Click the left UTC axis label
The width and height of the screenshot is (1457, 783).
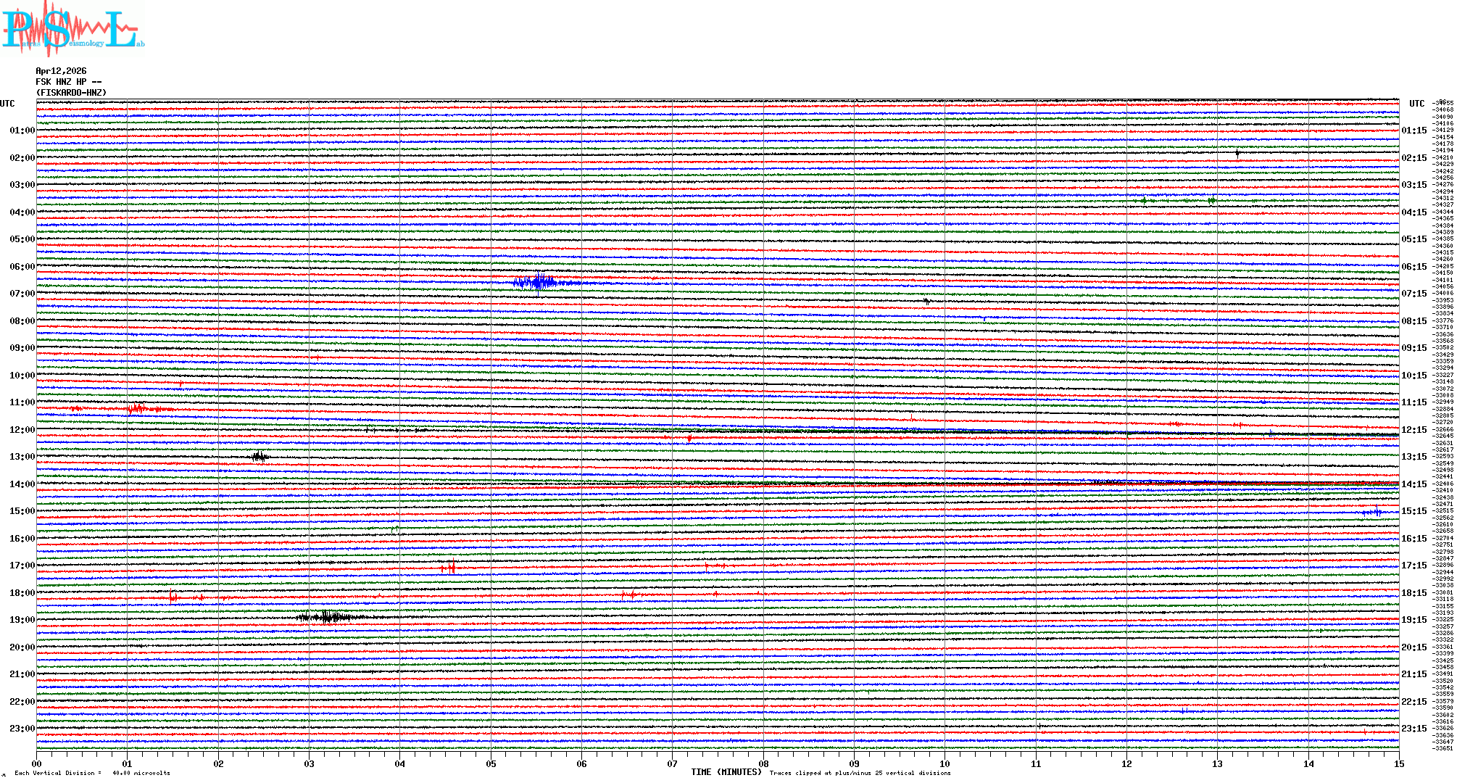click(7, 104)
